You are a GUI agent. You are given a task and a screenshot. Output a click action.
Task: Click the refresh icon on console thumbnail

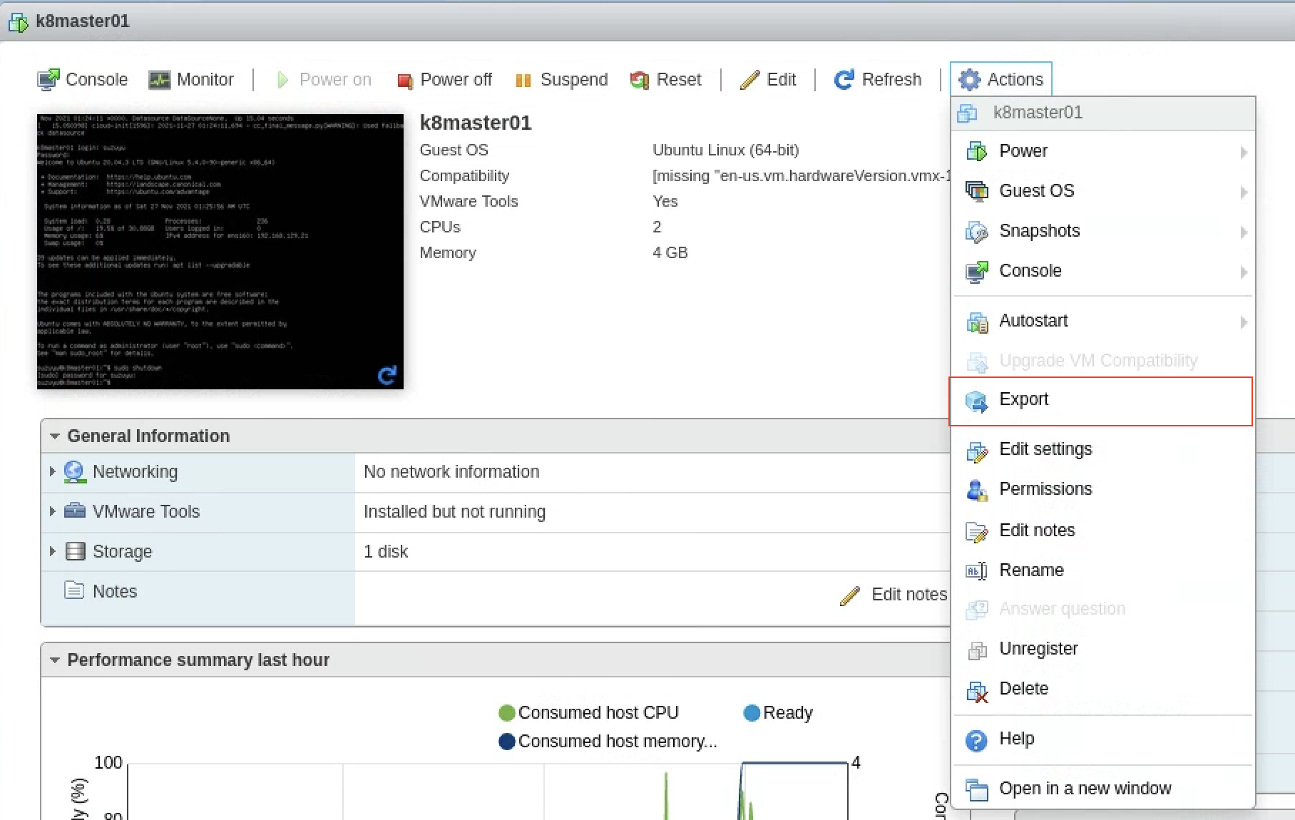pos(387,376)
